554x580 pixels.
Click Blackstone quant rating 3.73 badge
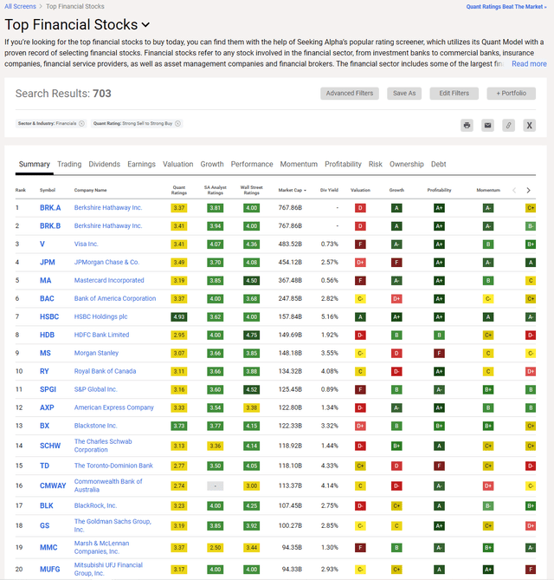click(179, 427)
